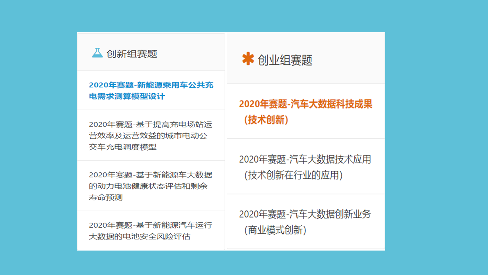Open the 城市电动公交车充电调度模型 topic

tap(150, 136)
